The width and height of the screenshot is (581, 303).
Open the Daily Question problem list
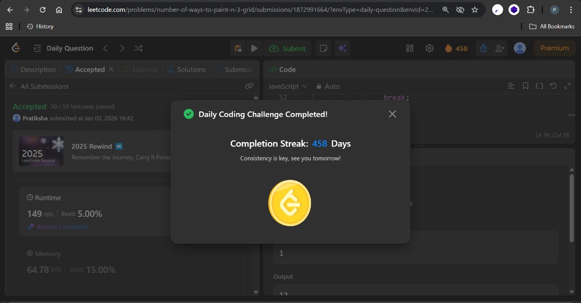click(63, 48)
